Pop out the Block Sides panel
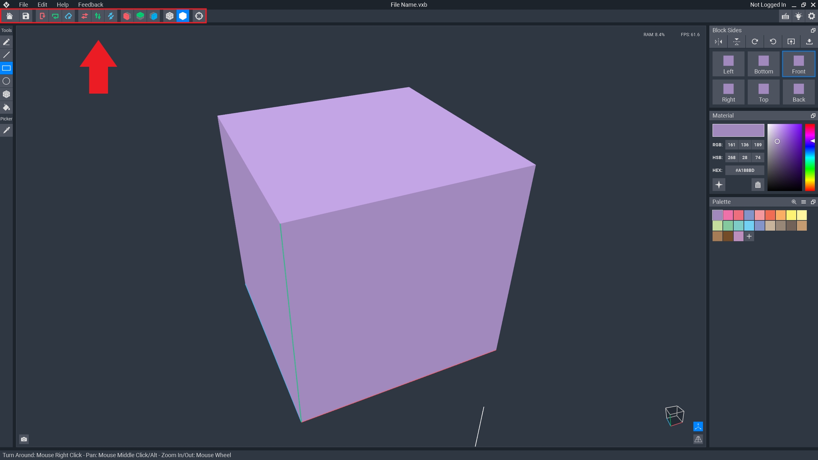The height and width of the screenshot is (460, 818). tap(813, 30)
